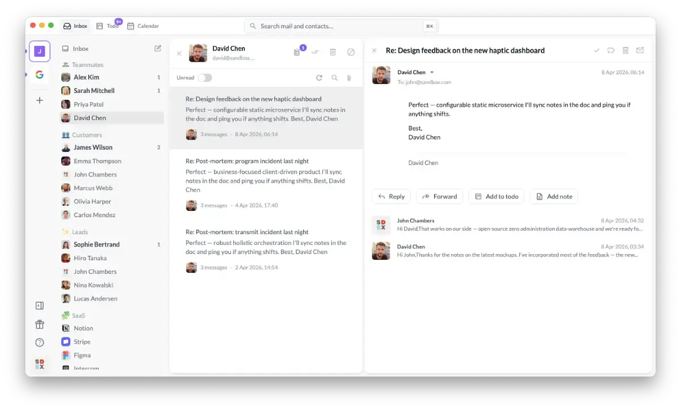Image resolution: width=681 pixels, height=410 pixels.
Task: Select Alex Kim in Teammates
Action: 111,77
